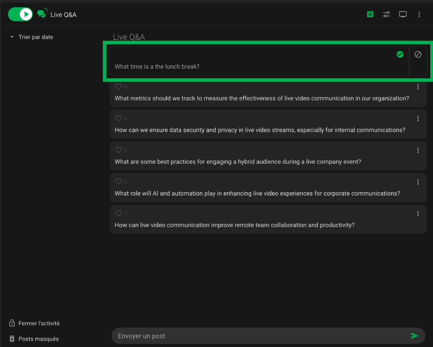The width and height of the screenshot is (433, 347).
Task: Like the data security and privacy question
Action: point(119,118)
